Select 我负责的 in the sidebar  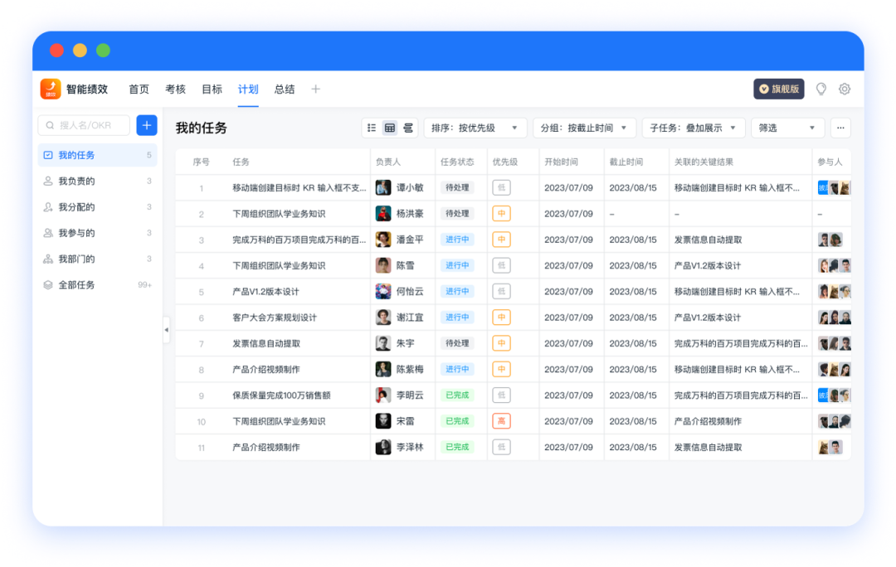pos(97,181)
